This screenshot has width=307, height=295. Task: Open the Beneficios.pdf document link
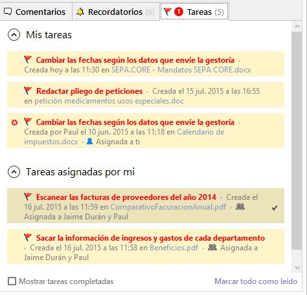point(174,248)
